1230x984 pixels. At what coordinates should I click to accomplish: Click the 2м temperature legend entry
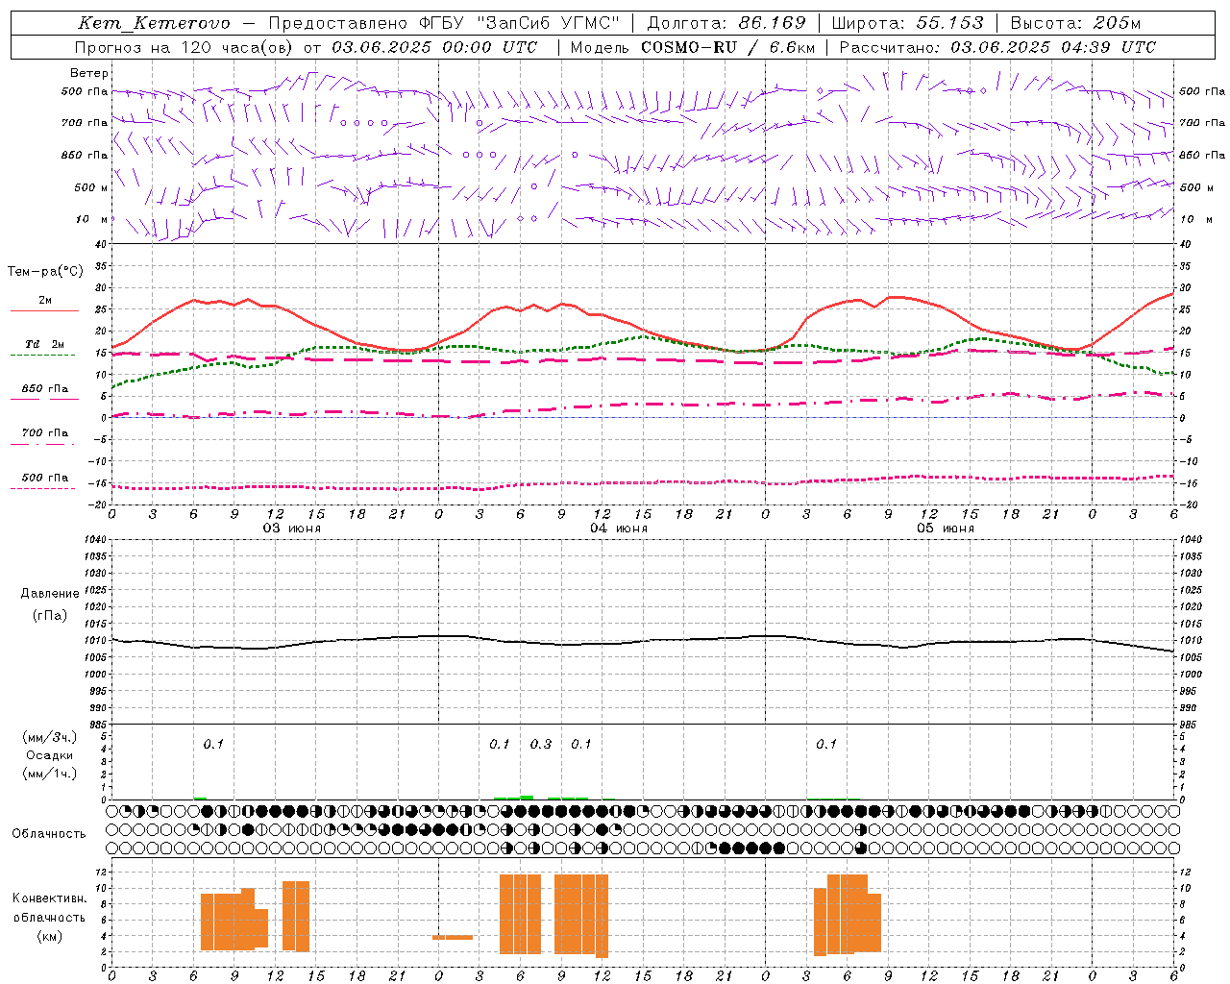click(x=45, y=301)
